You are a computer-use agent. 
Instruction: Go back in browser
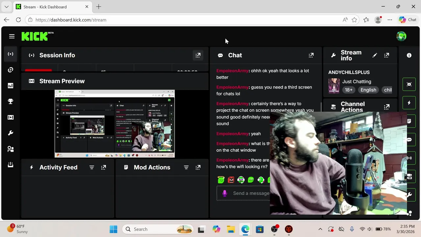(7, 20)
